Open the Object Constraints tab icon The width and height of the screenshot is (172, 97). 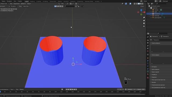click(x=148, y=69)
